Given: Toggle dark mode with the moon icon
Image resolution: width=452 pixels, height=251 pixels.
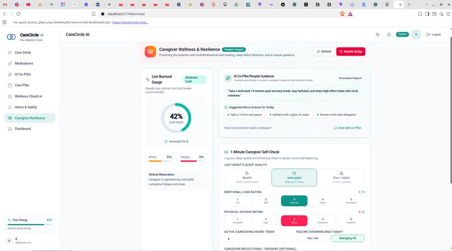Looking at the screenshot, I should (377, 35).
